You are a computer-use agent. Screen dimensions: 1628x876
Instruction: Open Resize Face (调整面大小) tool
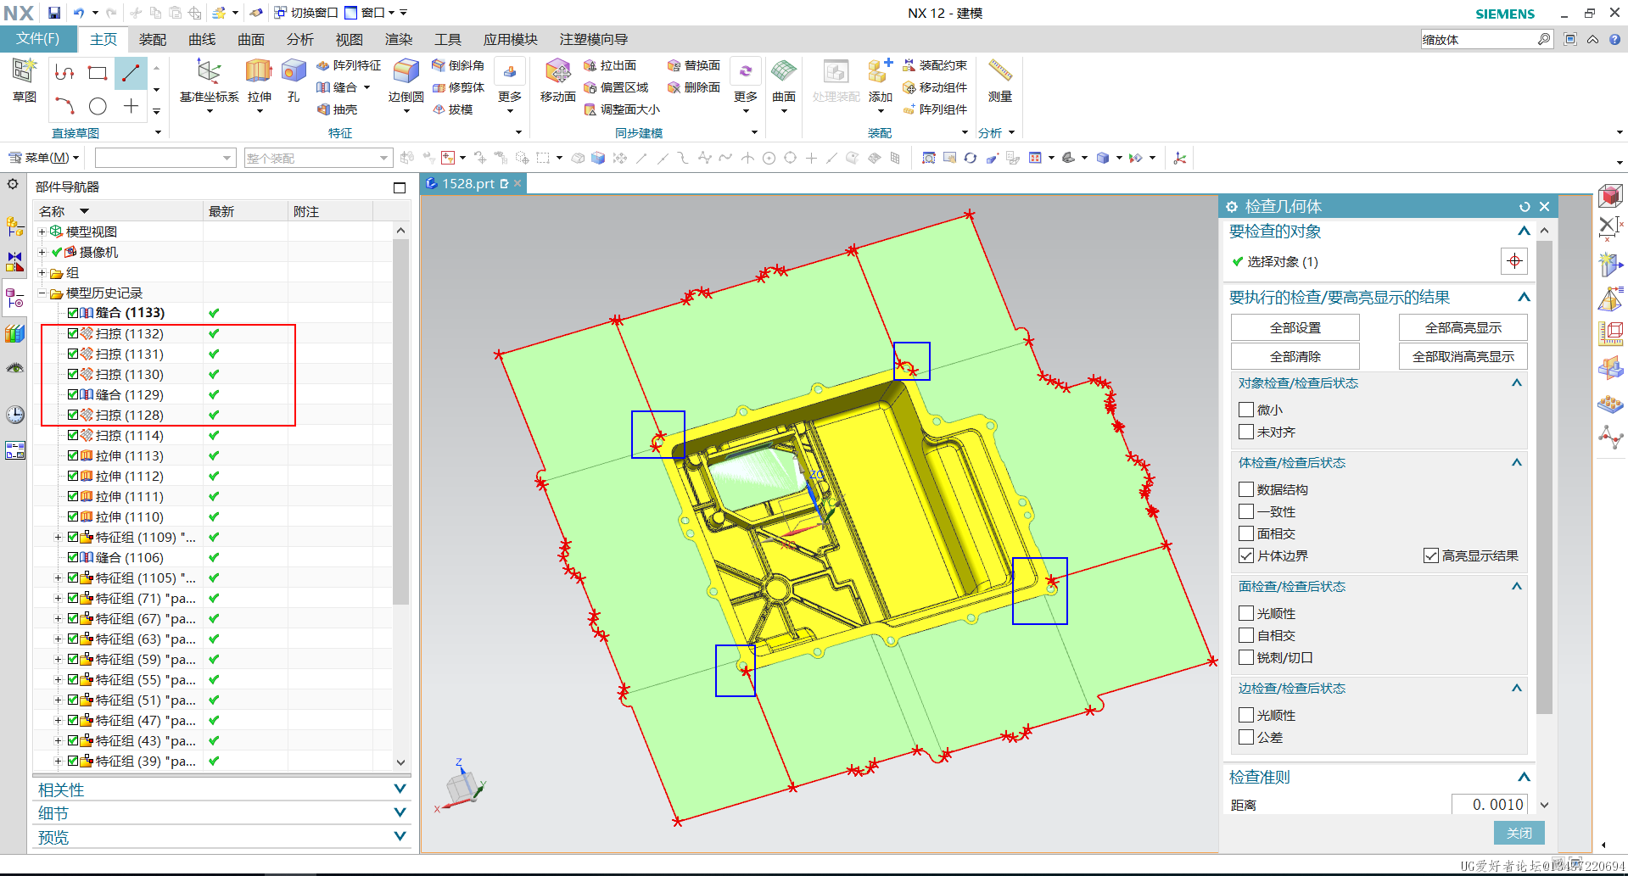[x=622, y=109]
